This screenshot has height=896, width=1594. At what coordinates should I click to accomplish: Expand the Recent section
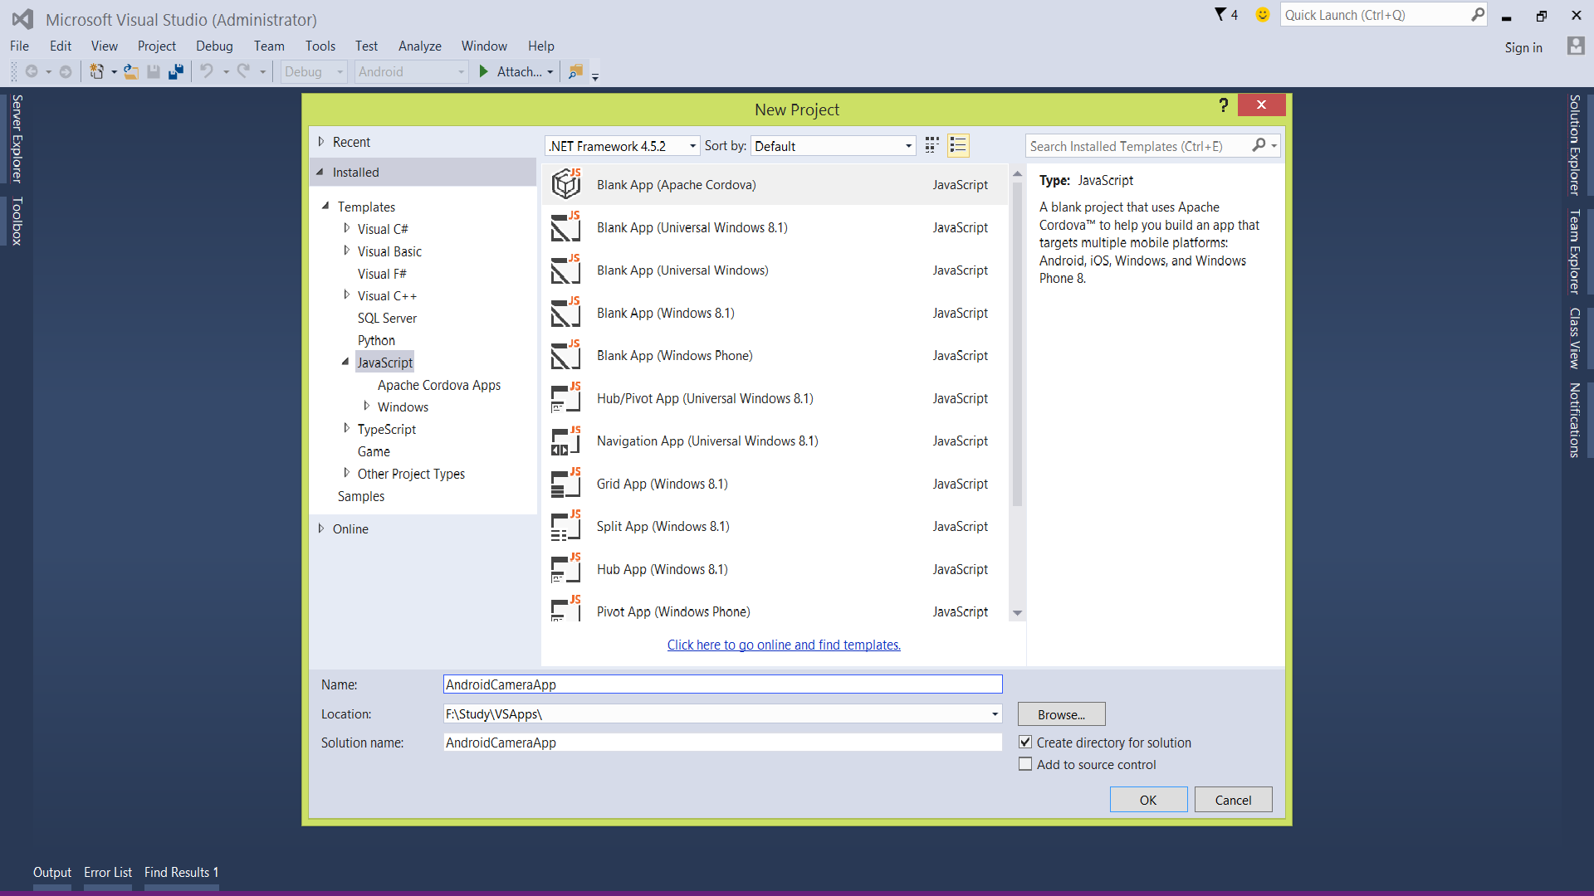tap(320, 142)
